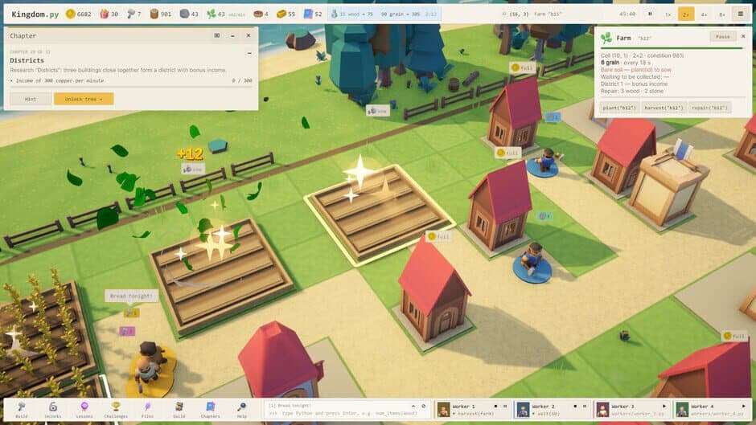Click the bread resource counter showing 4
This screenshot has width=756, height=425.
pos(261,14)
